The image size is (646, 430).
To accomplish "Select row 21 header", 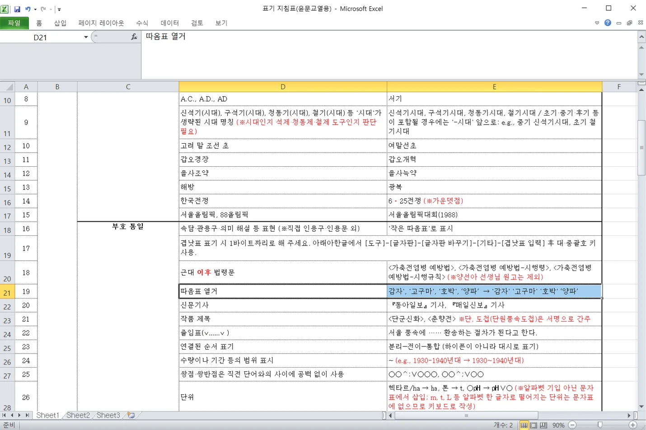I will pos(7,292).
